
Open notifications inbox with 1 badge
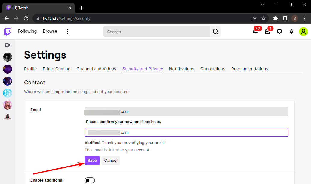[267, 32]
